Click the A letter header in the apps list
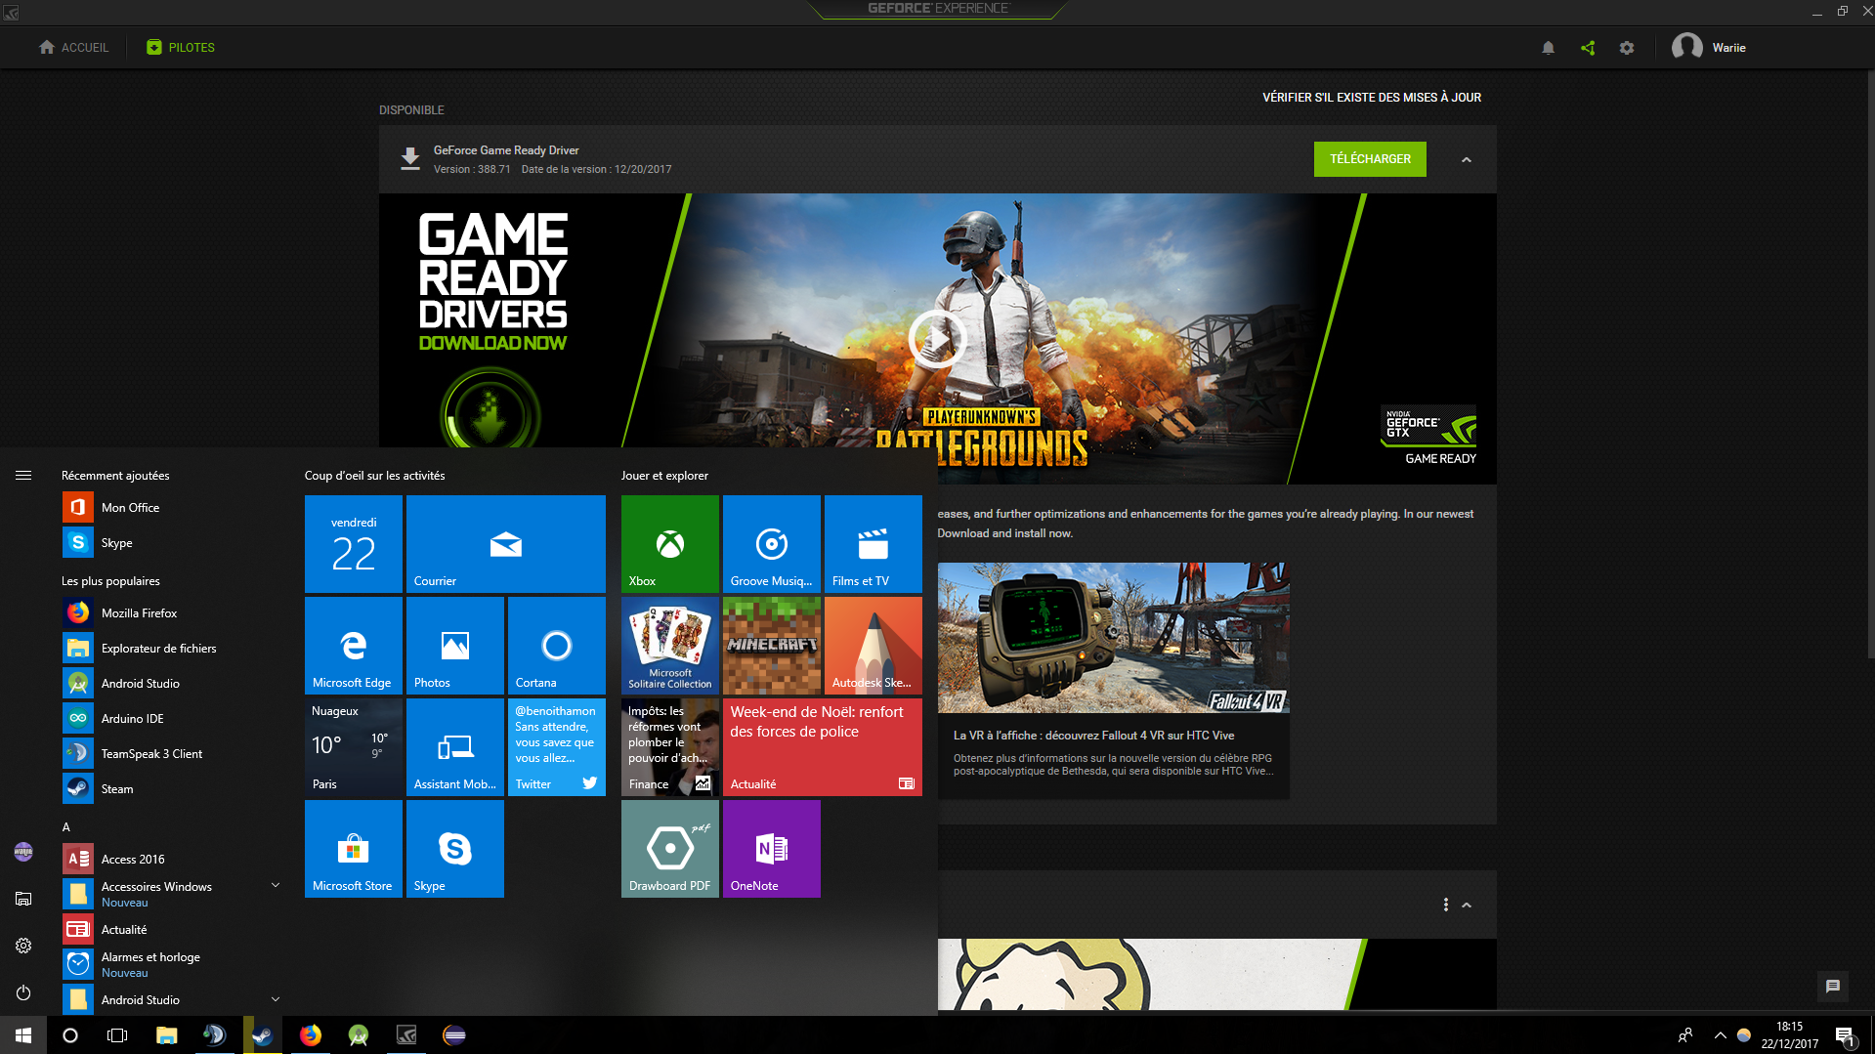The width and height of the screenshot is (1875, 1054). coord(66,827)
